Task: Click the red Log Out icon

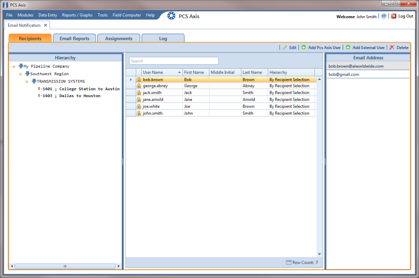Action: 393,16
